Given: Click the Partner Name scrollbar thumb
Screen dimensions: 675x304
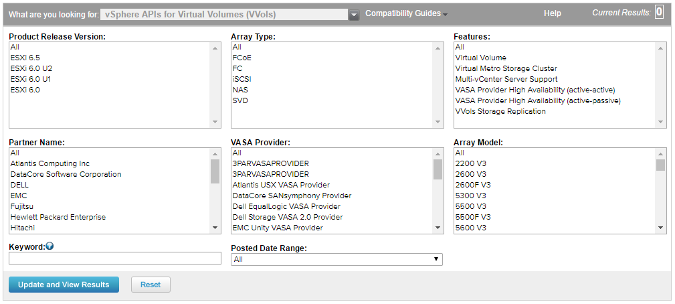Looking at the screenshot, I should pyautogui.click(x=215, y=171).
